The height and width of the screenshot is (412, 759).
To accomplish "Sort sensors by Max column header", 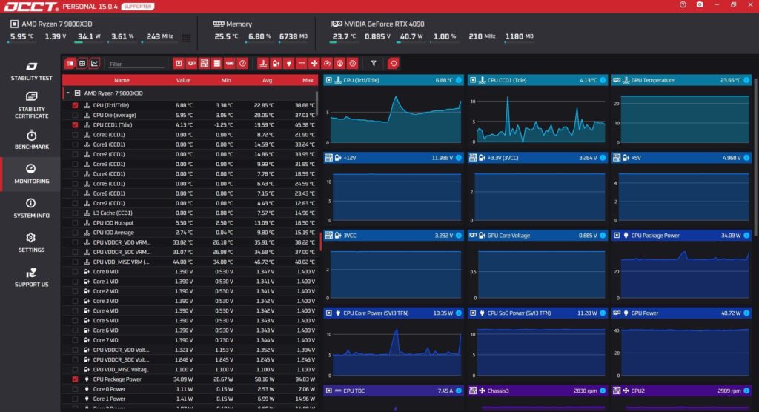I will [308, 80].
